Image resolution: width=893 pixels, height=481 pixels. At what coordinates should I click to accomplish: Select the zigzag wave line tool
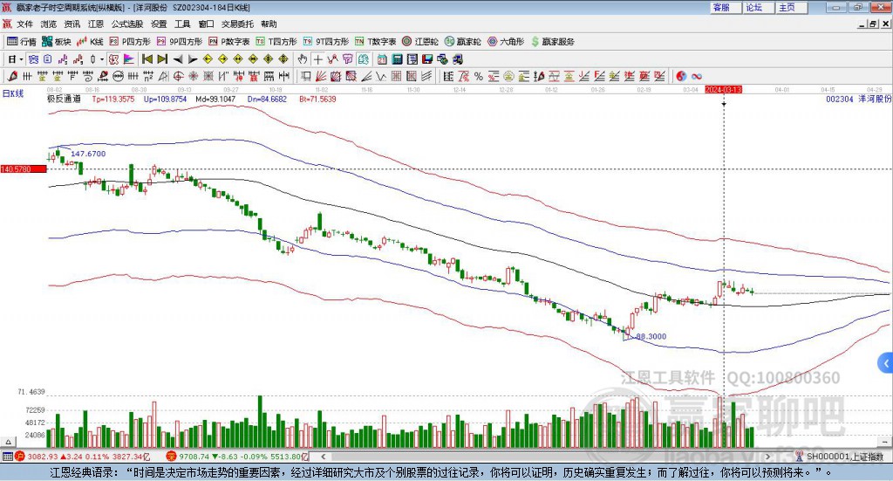point(380,76)
